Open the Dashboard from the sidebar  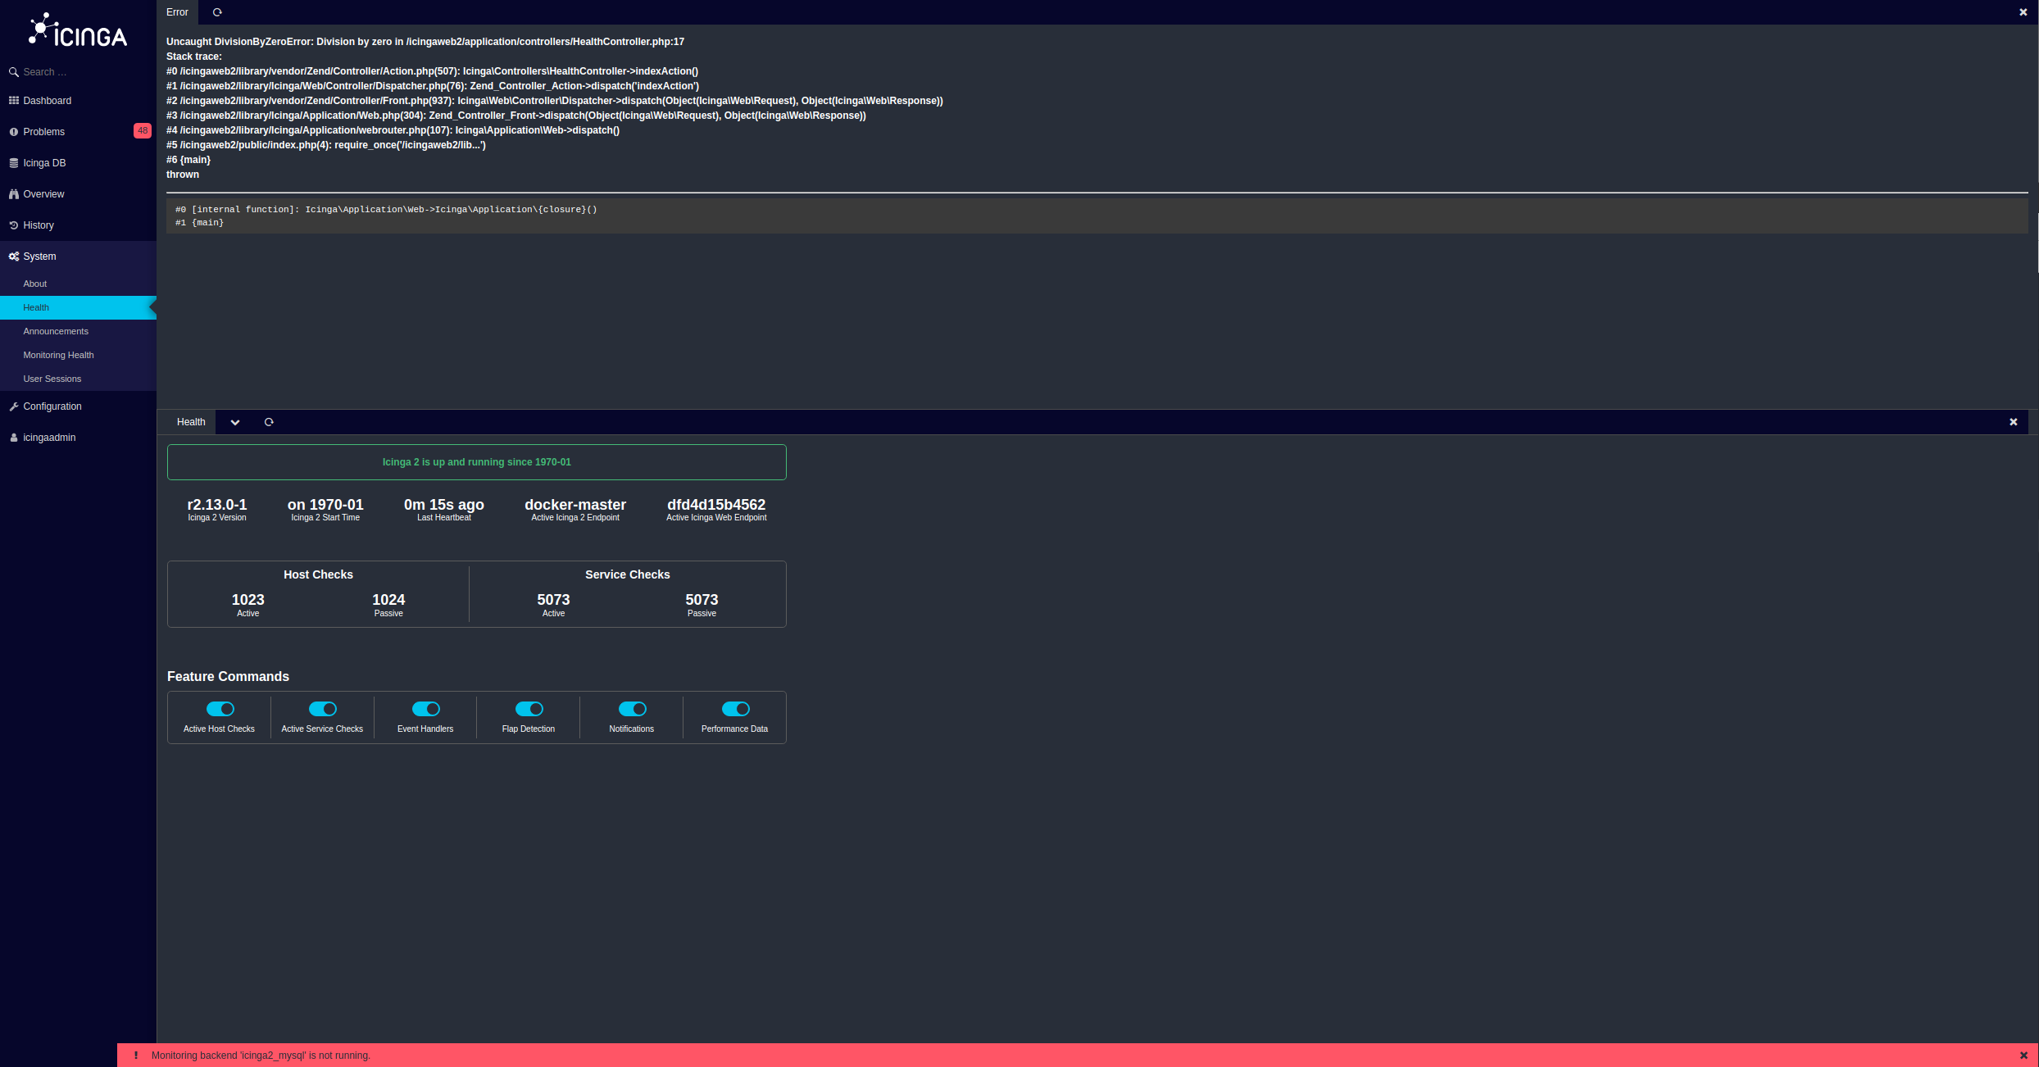click(x=48, y=100)
